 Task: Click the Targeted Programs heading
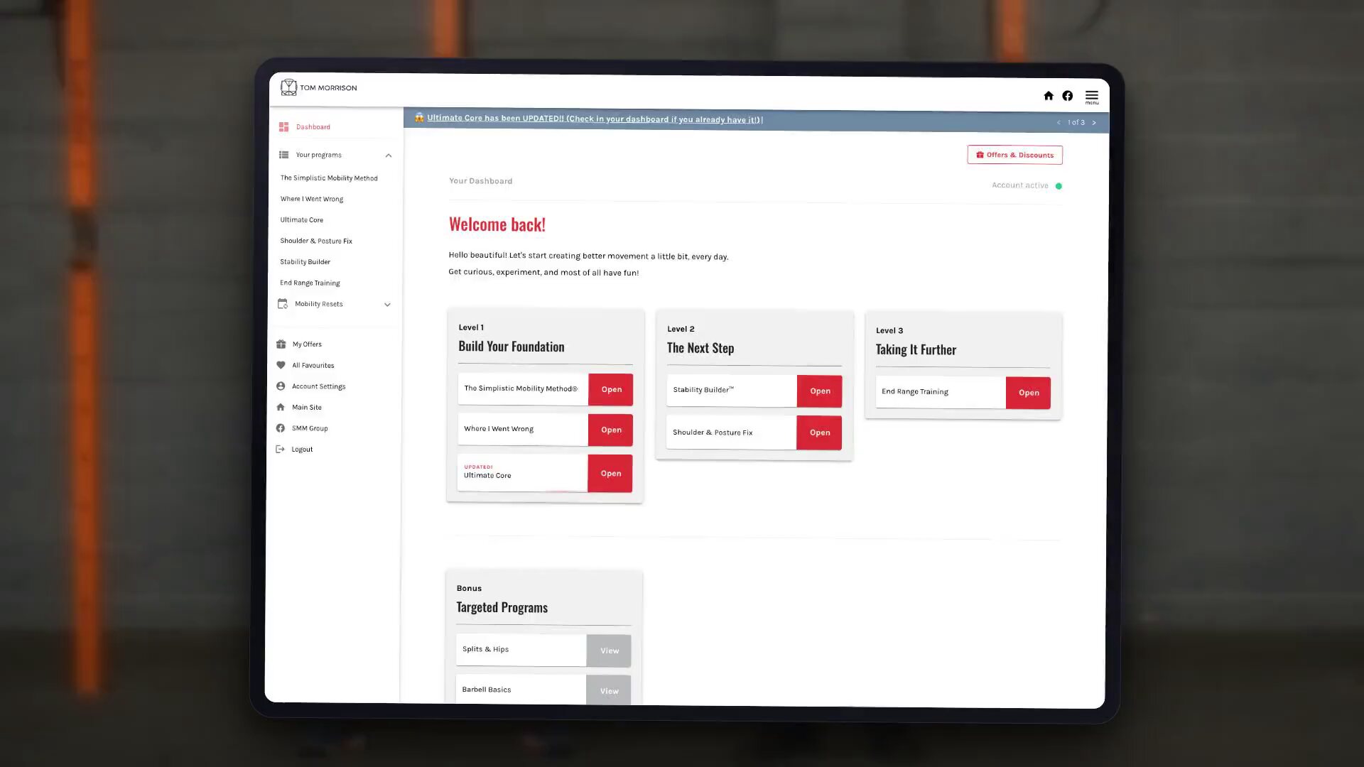click(x=502, y=607)
